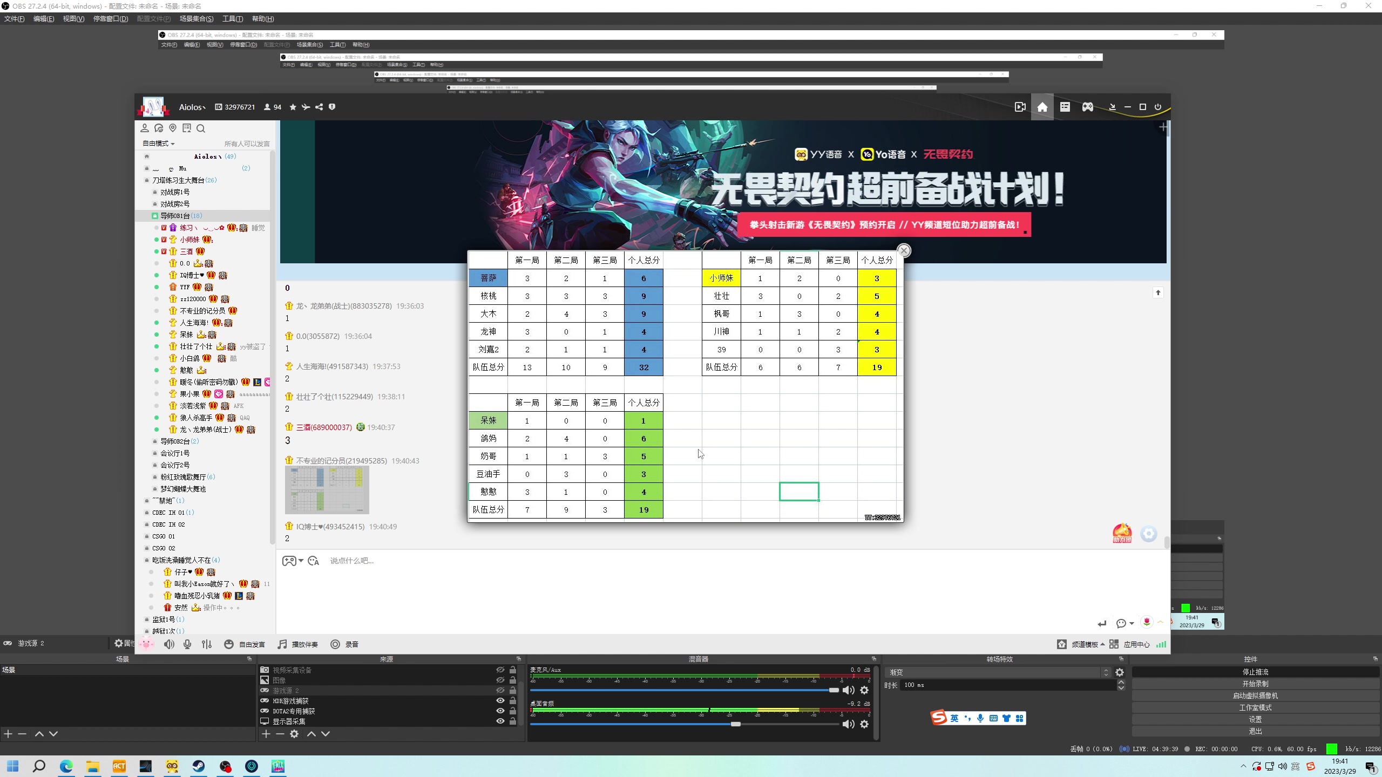The image size is (1382, 777).
Task: Hide the HDR游戏捕获 source
Action: (500, 700)
